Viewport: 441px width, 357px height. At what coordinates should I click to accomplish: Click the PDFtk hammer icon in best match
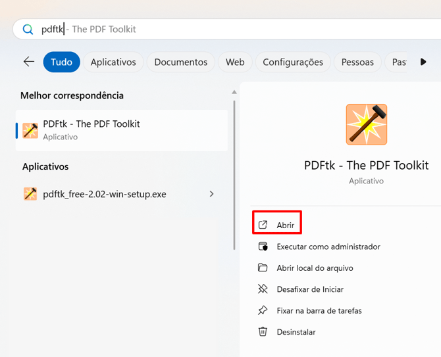(x=30, y=130)
